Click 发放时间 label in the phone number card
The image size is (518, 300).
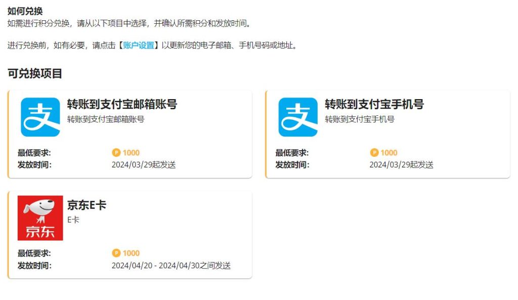pyautogui.click(x=292, y=164)
